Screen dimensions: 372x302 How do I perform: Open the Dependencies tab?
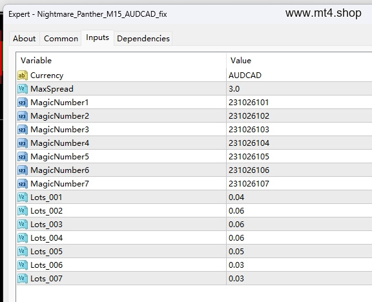click(143, 39)
